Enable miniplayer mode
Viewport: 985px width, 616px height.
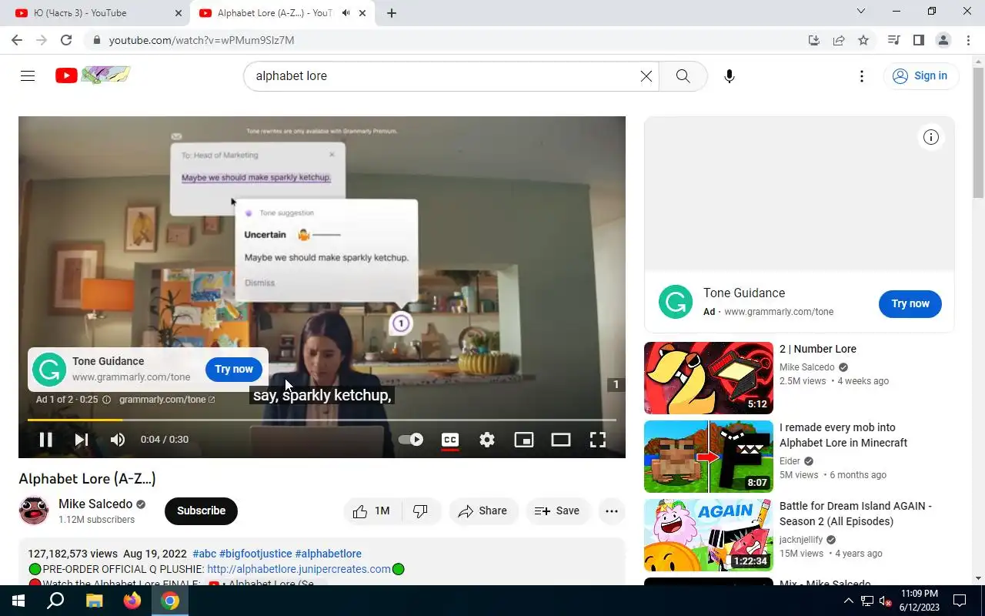524,440
